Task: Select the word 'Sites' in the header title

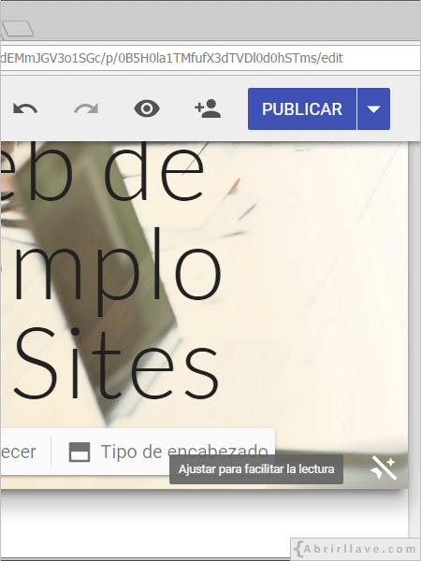Action: click(116, 364)
